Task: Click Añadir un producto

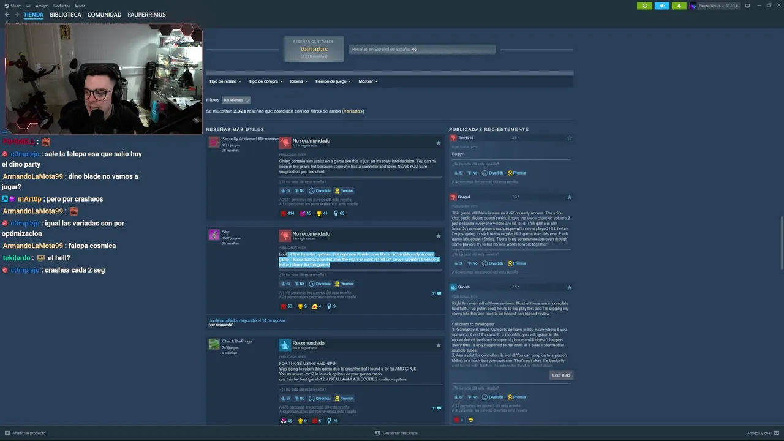Action: 24,433
